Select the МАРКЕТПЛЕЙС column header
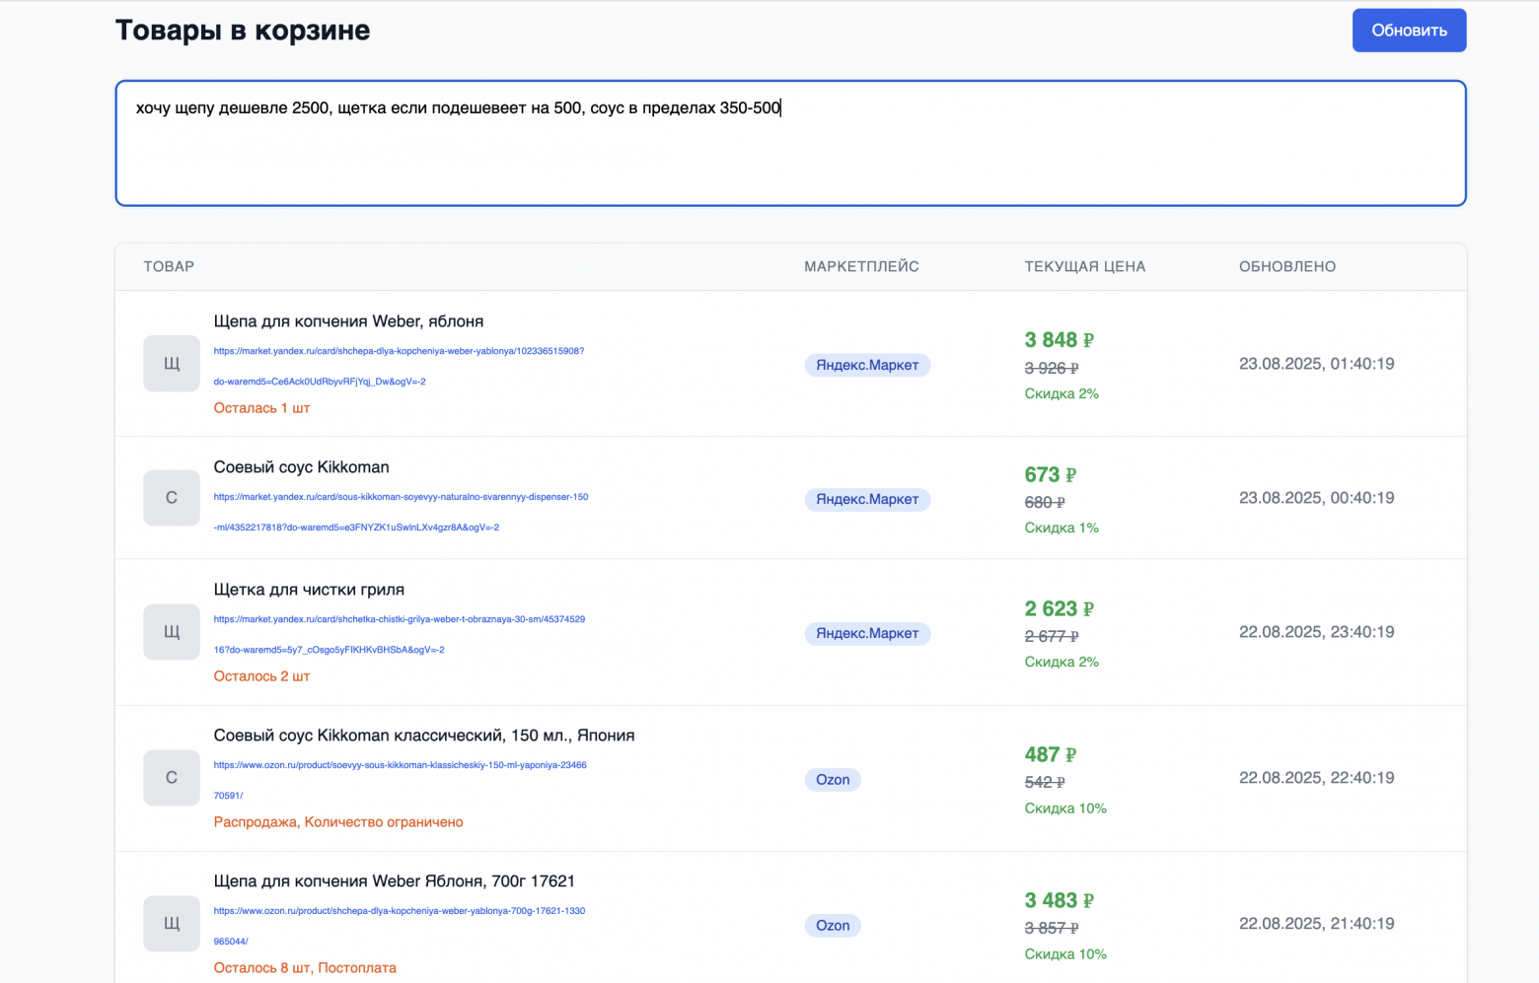This screenshot has width=1539, height=983. point(860,266)
